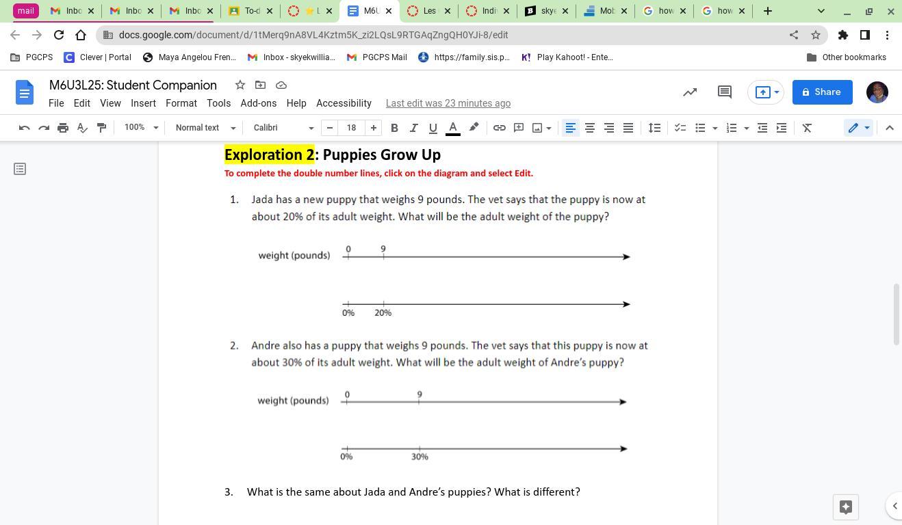
Task: Click the Undo arrow in toolbar
Action: tap(24, 128)
